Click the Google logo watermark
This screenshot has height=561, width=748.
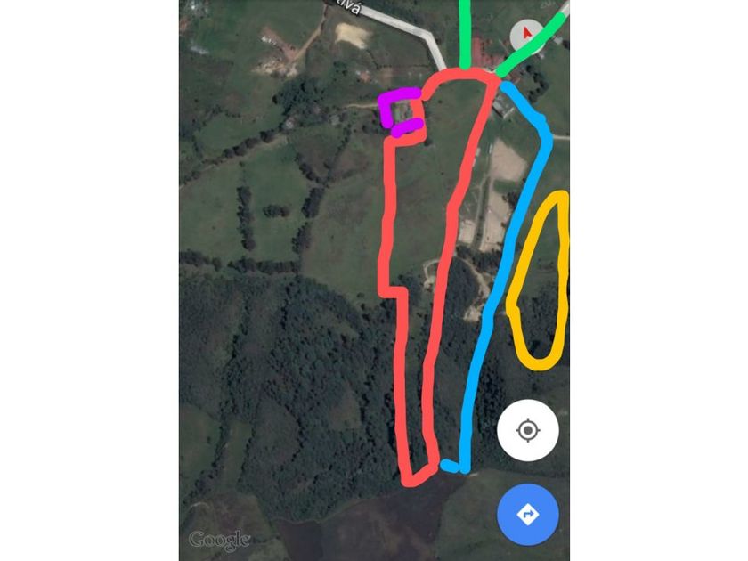219,540
